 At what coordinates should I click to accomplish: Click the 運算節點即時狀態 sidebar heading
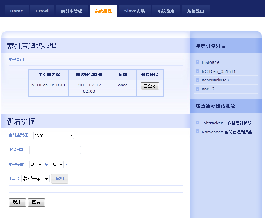point(216,106)
